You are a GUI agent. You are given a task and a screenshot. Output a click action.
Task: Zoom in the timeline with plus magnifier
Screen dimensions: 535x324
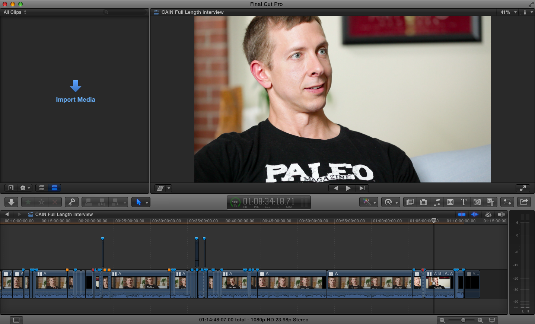[x=480, y=320]
